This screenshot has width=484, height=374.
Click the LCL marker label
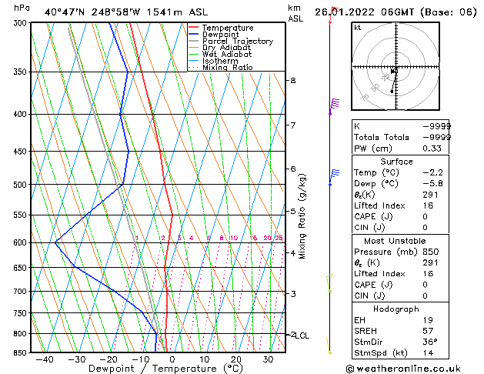click(x=302, y=336)
